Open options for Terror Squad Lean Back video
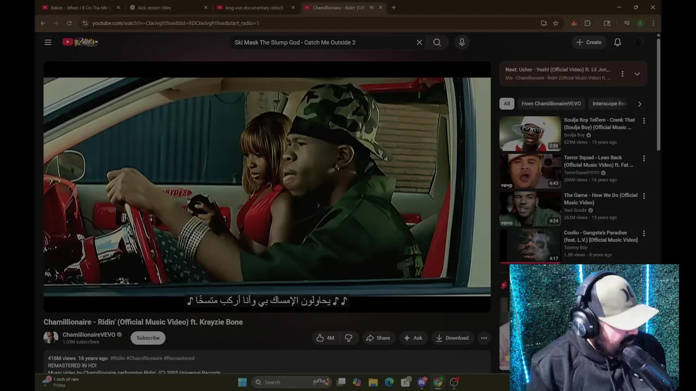Image resolution: width=696 pixels, height=391 pixels. [x=644, y=159]
